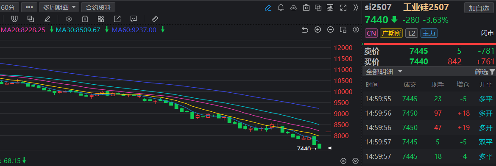
Task: Toggle drawing visibility eye icon
Action: point(69,19)
